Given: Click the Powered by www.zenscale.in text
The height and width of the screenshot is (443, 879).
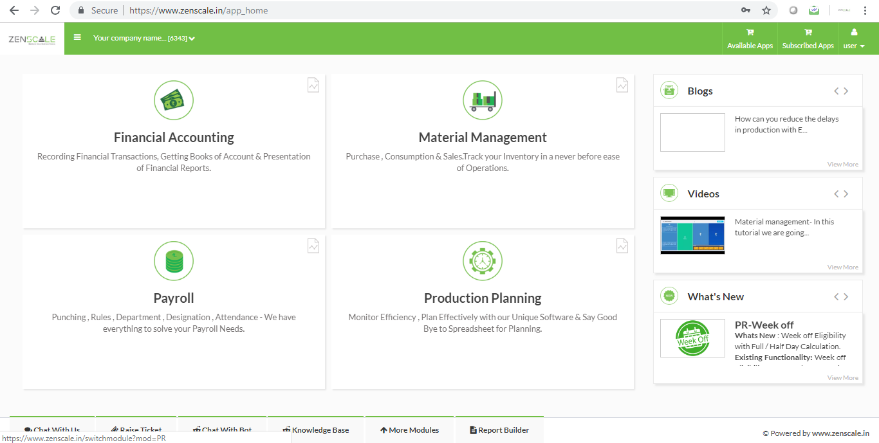Looking at the screenshot, I should (x=816, y=433).
